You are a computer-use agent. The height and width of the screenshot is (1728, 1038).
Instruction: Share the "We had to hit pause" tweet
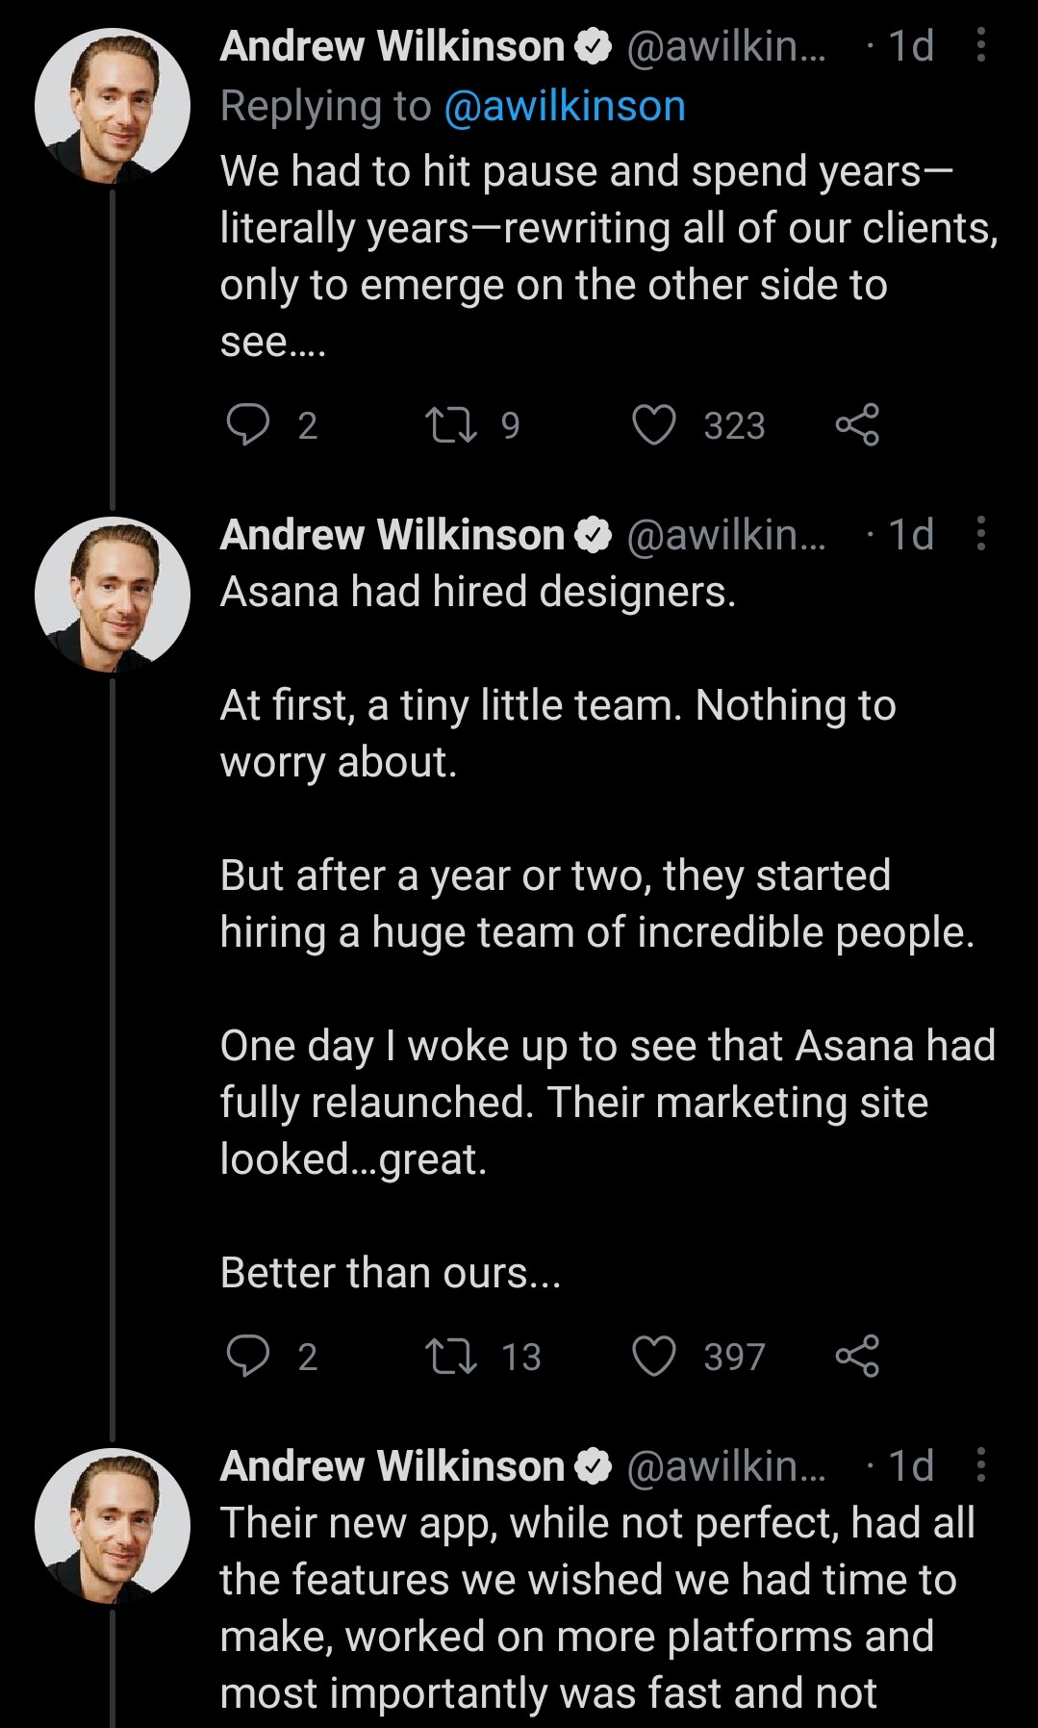[857, 424]
